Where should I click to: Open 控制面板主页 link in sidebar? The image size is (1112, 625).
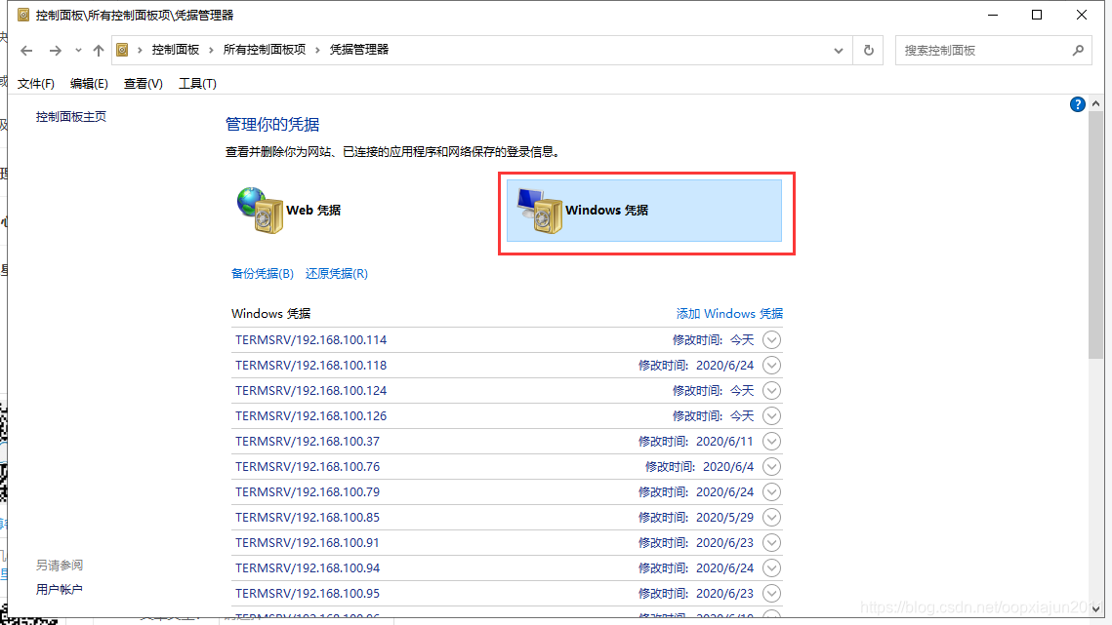tap(71, 117)
